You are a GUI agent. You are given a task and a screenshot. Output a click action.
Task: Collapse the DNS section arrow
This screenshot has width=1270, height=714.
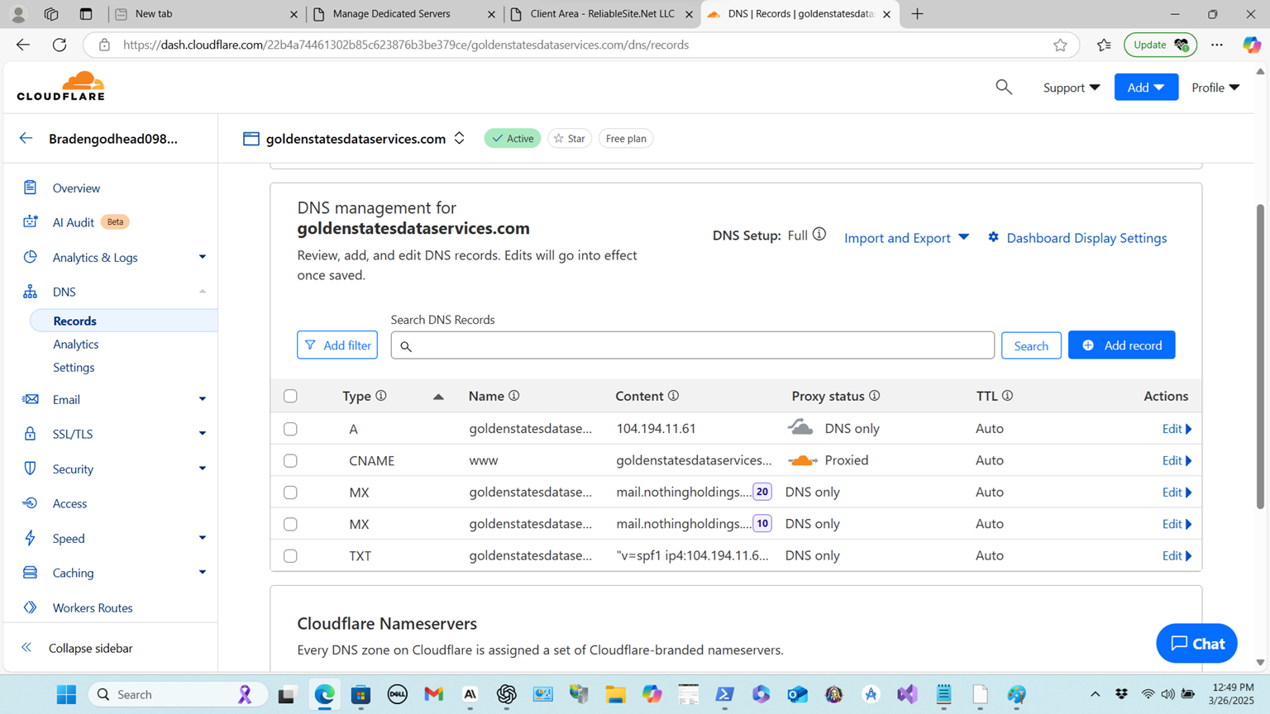coord(203,292)
